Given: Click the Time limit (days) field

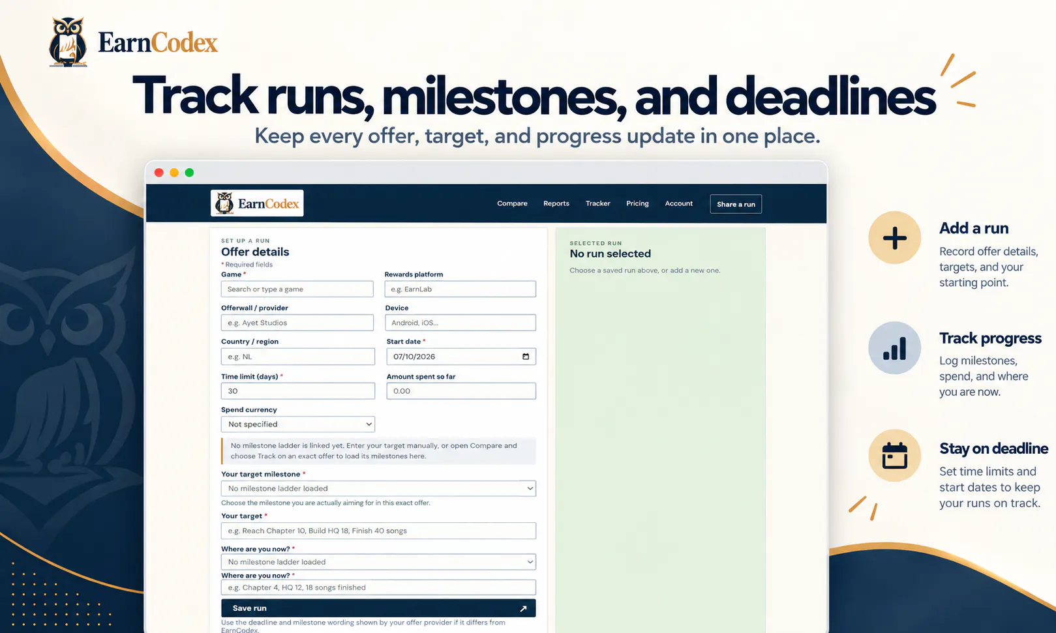Looking at the screenshot, I should click(298, 391).
